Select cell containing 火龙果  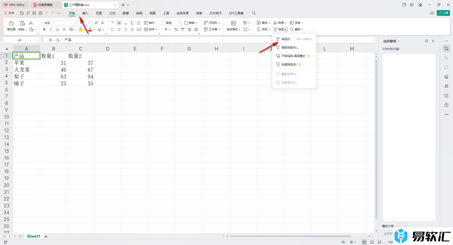click(26, 70)
